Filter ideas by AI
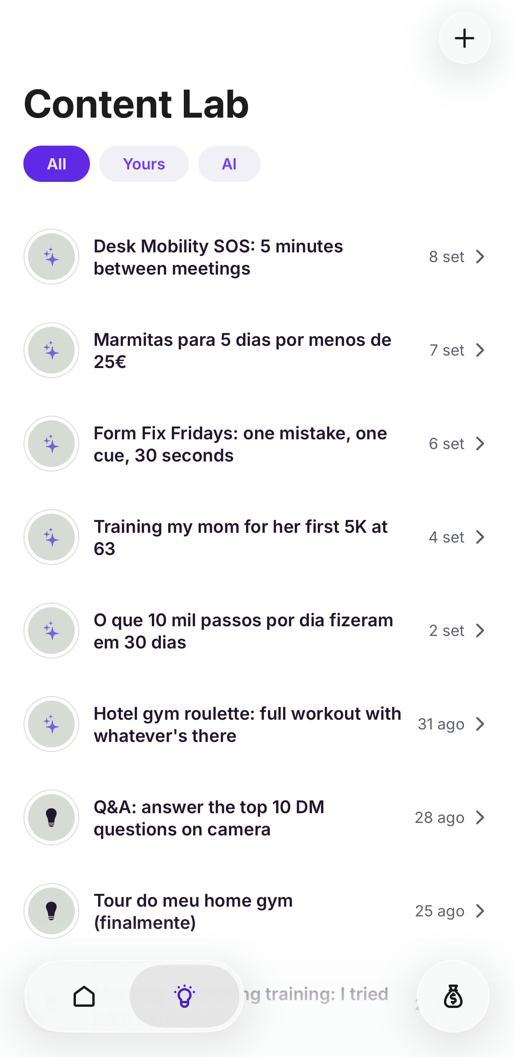 (229, 164)
